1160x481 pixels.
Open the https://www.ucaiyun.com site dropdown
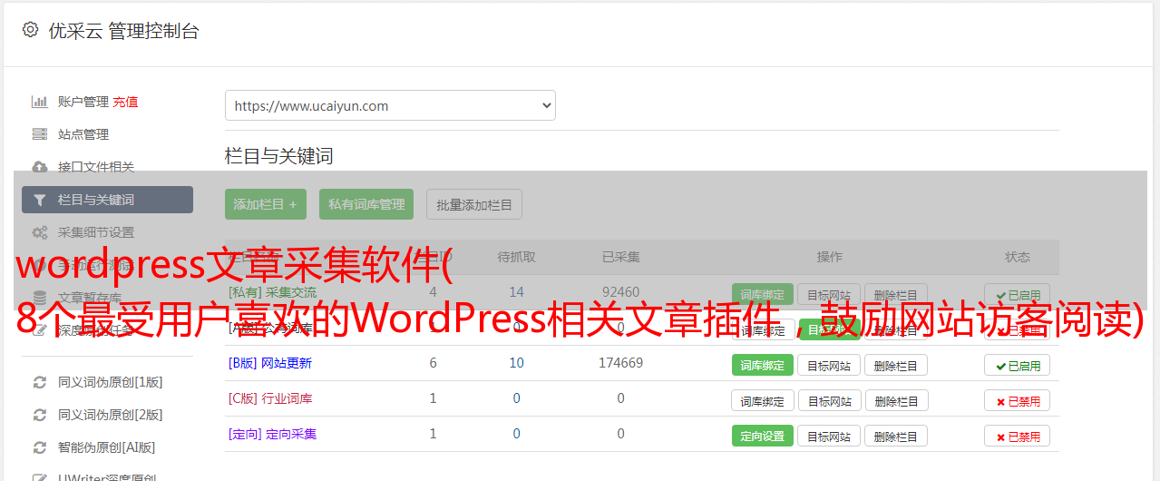click(x=390, y=105)
